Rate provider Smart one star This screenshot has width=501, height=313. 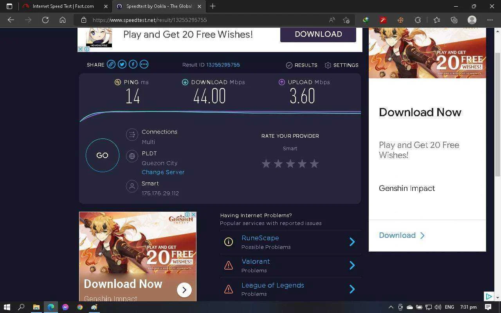tap(266, 164)
